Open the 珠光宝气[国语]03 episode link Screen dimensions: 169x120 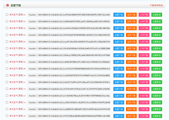tap(18, 28)
